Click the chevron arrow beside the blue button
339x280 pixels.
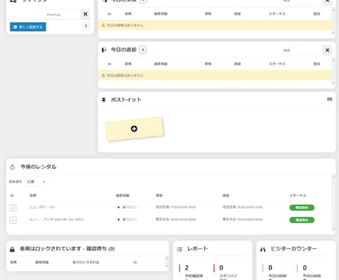tap(85, 26)
